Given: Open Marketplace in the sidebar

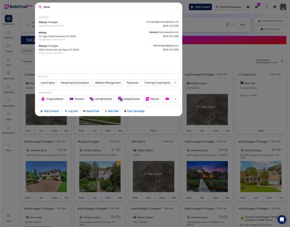Looking at the screenshot, I should coord(8,130).
